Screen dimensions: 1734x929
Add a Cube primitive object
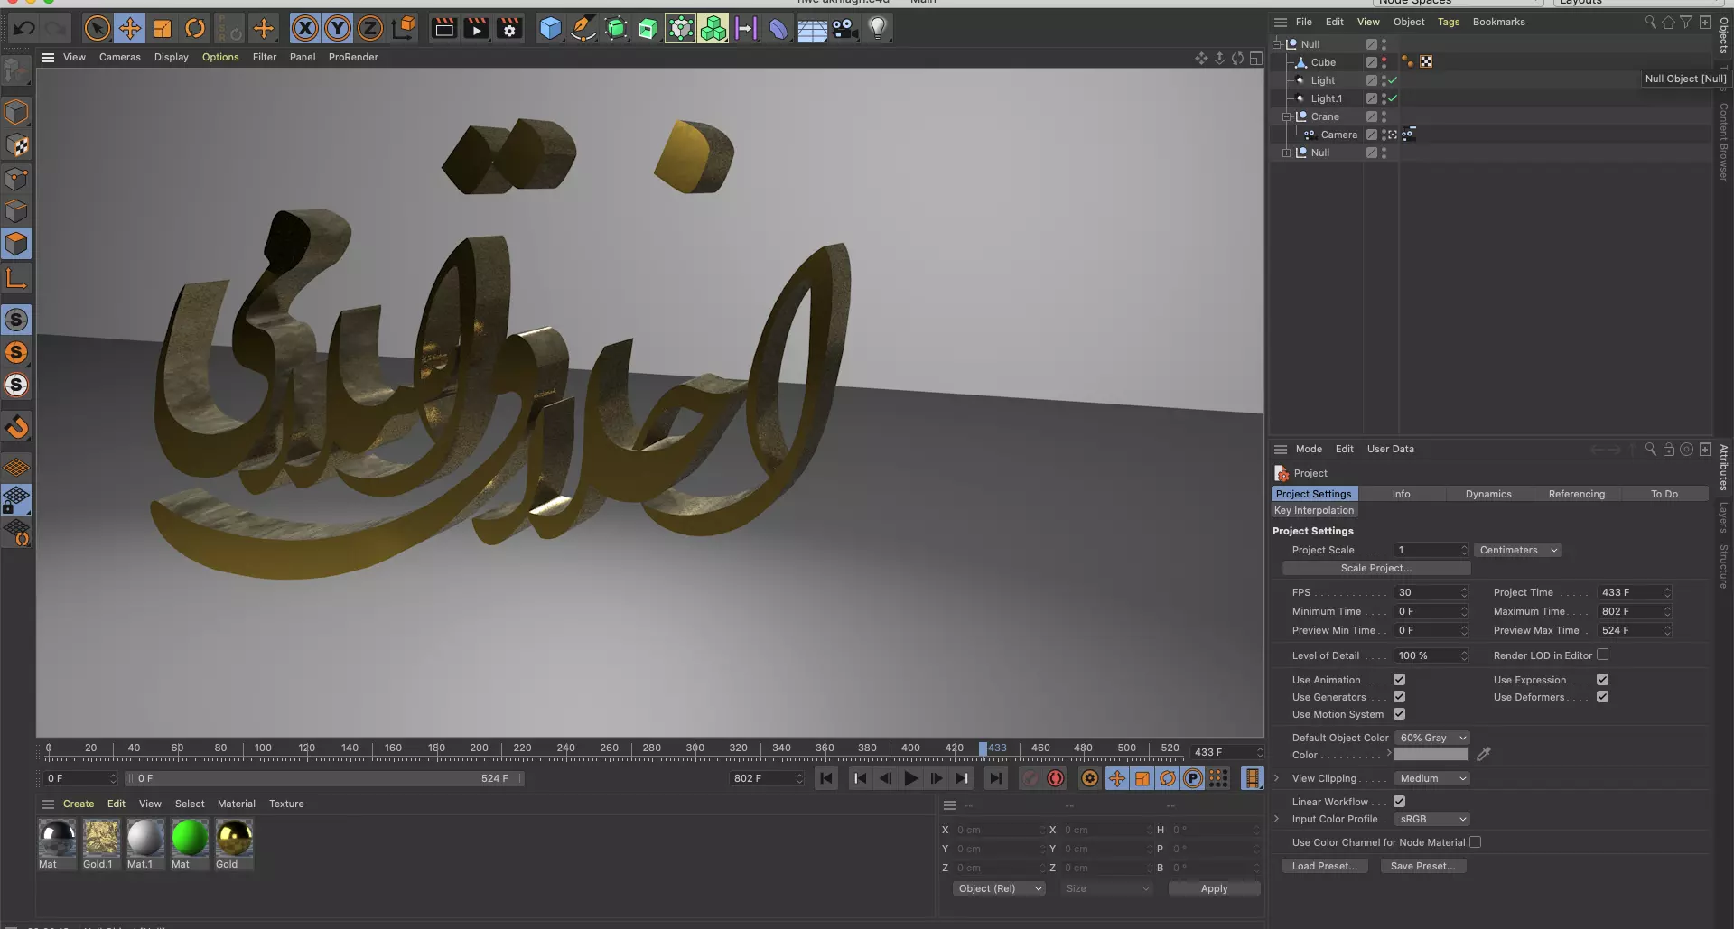pyautogui.click(x=550, y=28)
